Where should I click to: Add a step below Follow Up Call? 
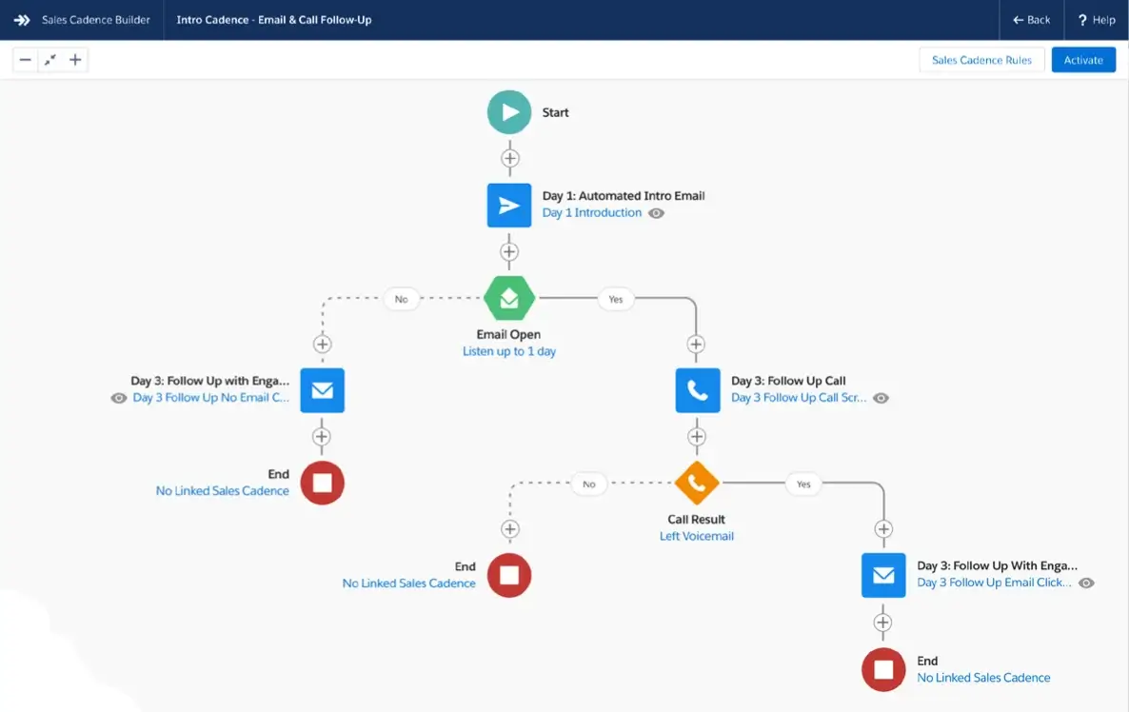[696, 437]
